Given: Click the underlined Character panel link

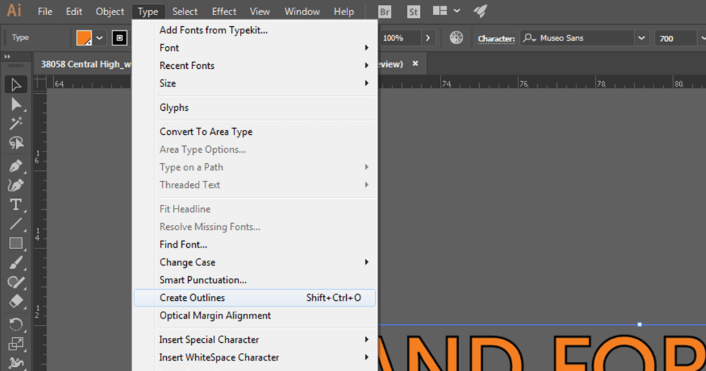Looking at the screenshot, I should (x=496, y=39).
